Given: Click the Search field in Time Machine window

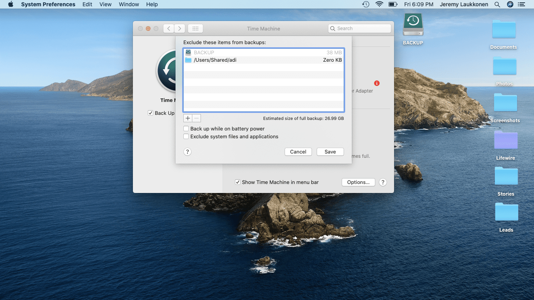Looking at the screenshot, I should tap(360, 29).
